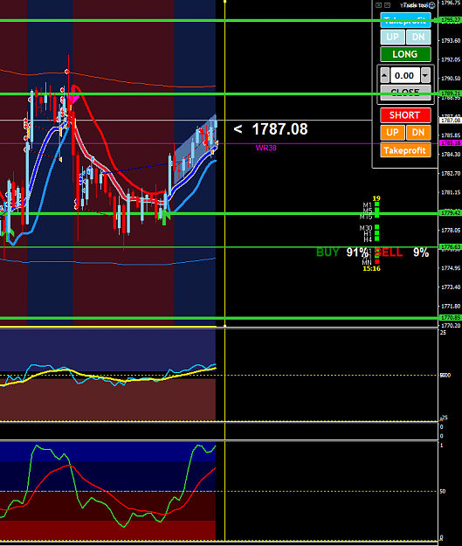Decrease lot size with the down arrow

click(x=425, y=75)
